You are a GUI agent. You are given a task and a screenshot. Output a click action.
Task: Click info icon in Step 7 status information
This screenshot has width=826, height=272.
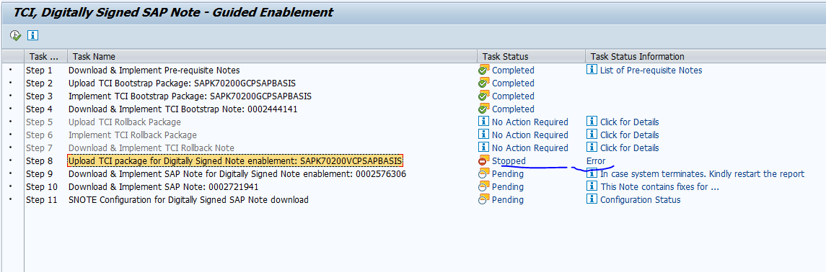[x=592, y=148]
